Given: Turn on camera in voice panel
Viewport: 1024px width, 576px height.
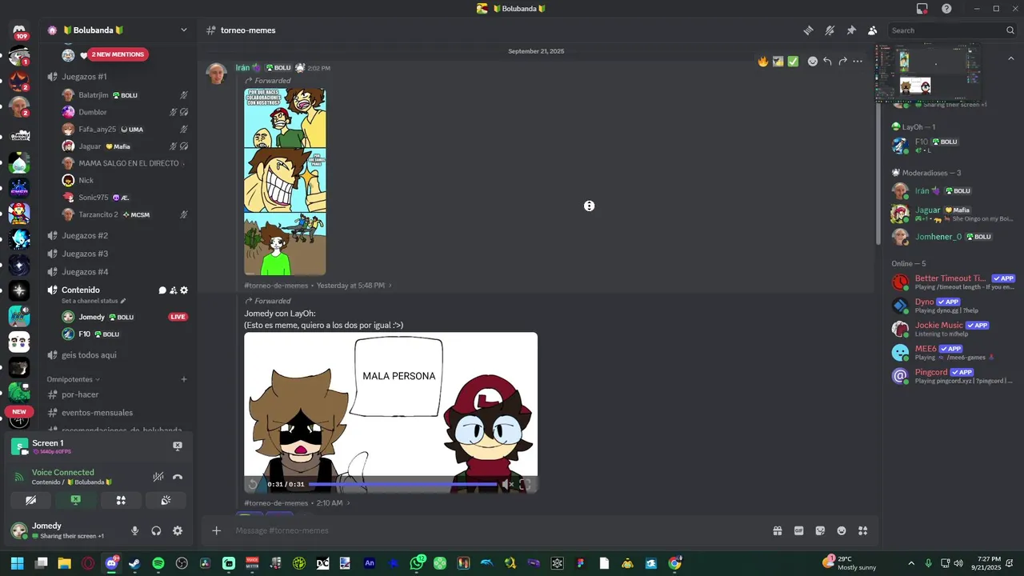Looking at the screenshot, I should tap(30, 500).
